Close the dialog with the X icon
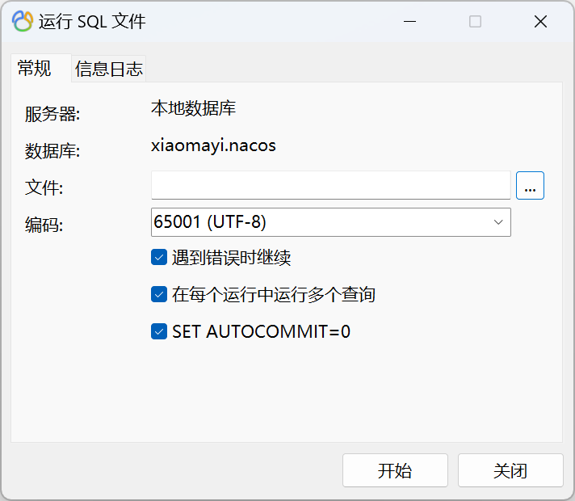Screen dimensions: 575x501 click(x=540, y=21)
